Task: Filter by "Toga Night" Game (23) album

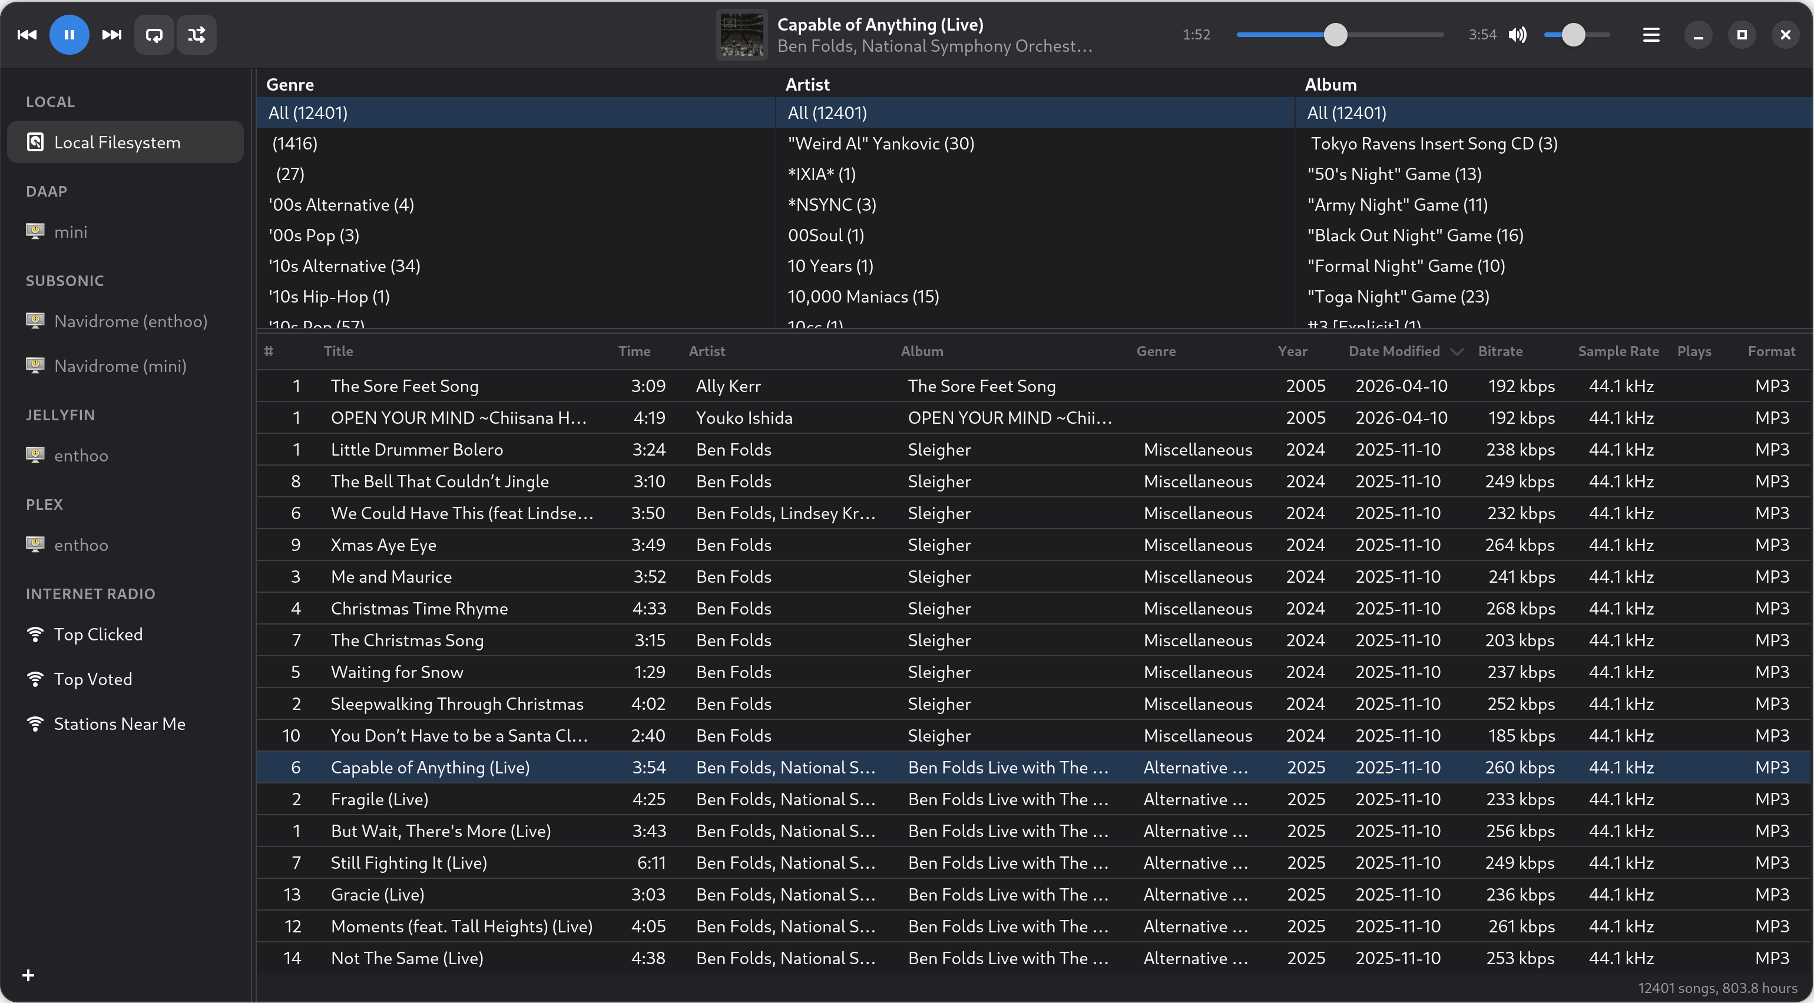Action: click(x=1554, y=296)
